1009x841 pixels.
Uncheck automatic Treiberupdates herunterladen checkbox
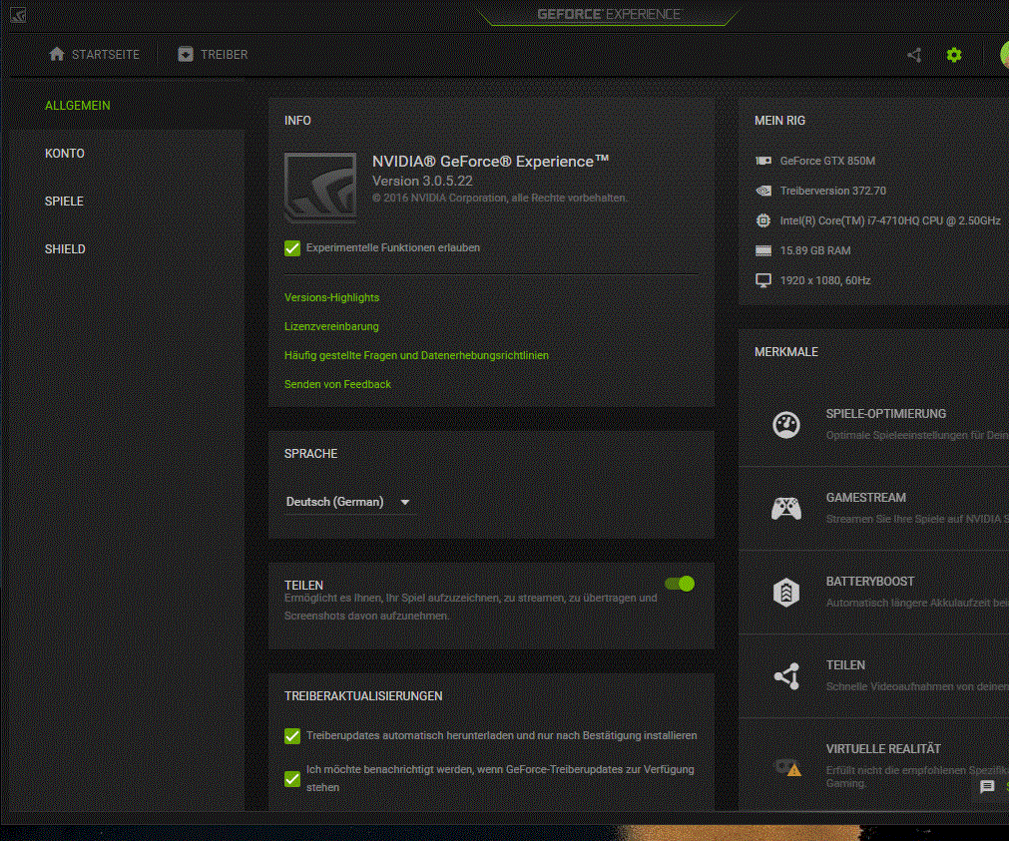coord(292,736)
